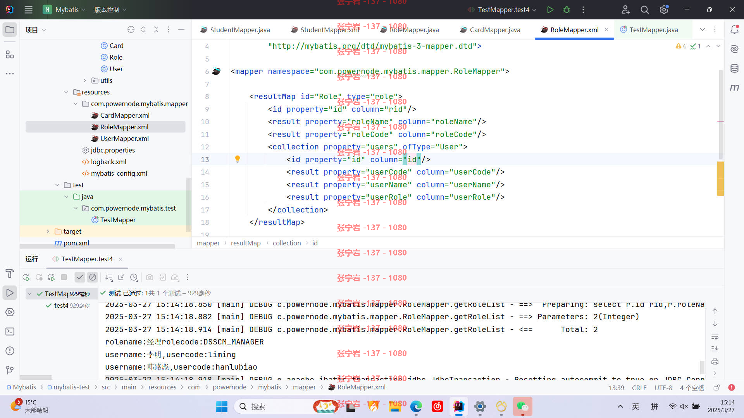Rerun the test in the Run toolbar
Screen dimensions: 744x418
pos(26,277)
